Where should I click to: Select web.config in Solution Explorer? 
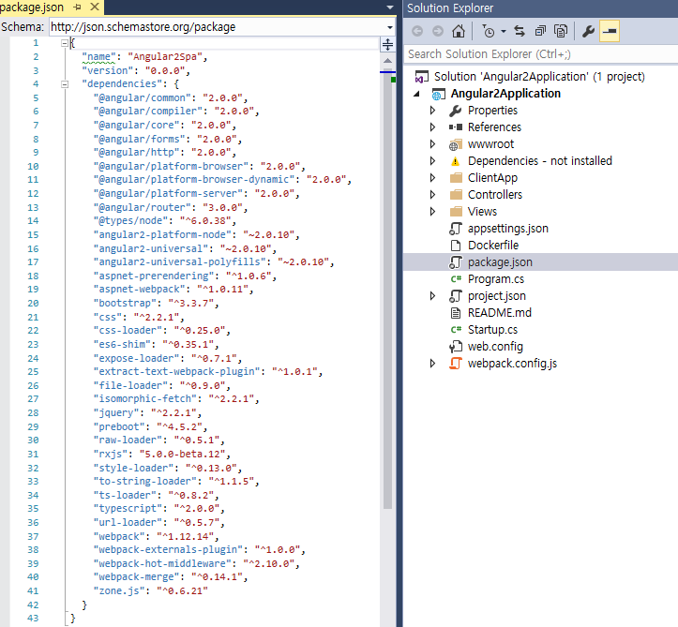(495, 346)
